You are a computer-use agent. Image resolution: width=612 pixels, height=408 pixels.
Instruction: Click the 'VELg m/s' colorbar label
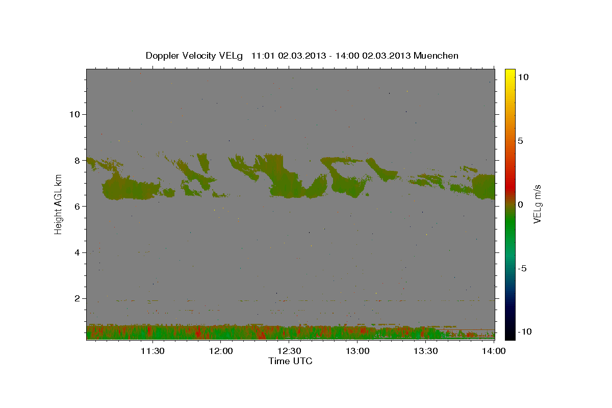[x=537, y=205]
